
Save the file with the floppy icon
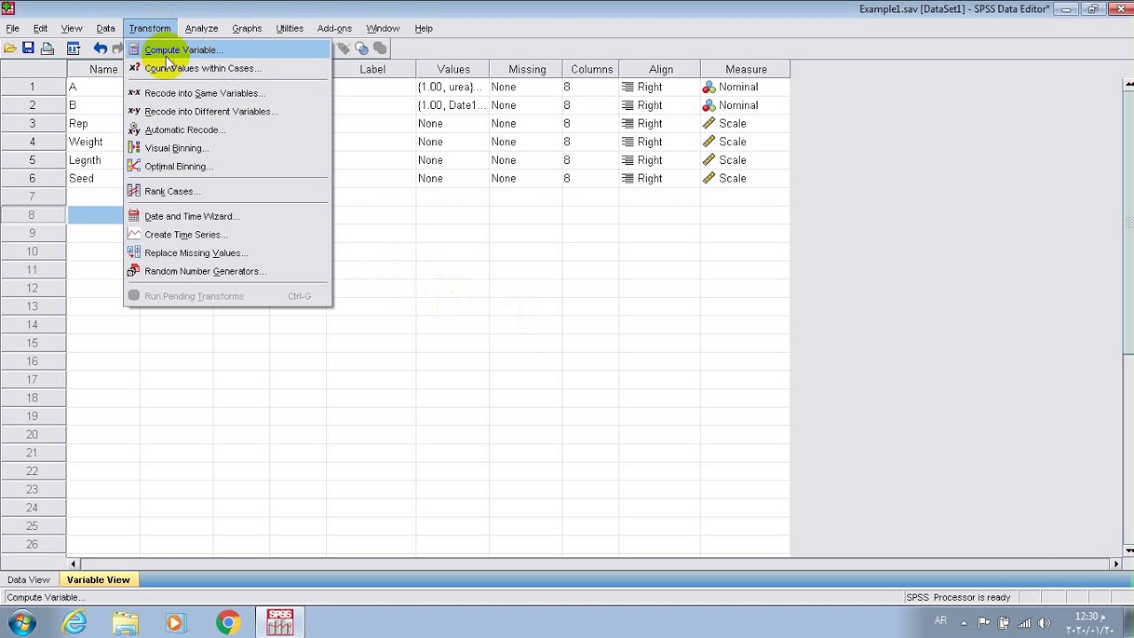coord(28,49)
